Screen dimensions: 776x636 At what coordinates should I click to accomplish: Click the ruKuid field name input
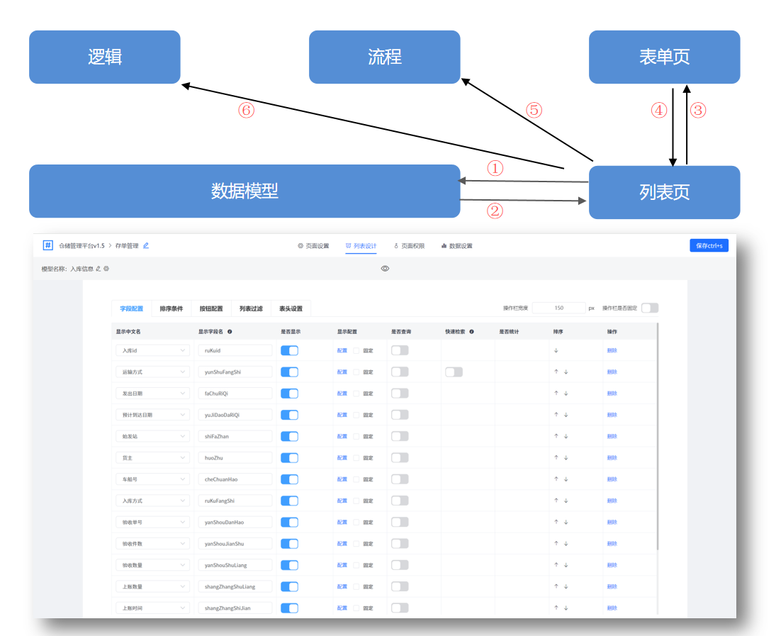coord(235,350)
